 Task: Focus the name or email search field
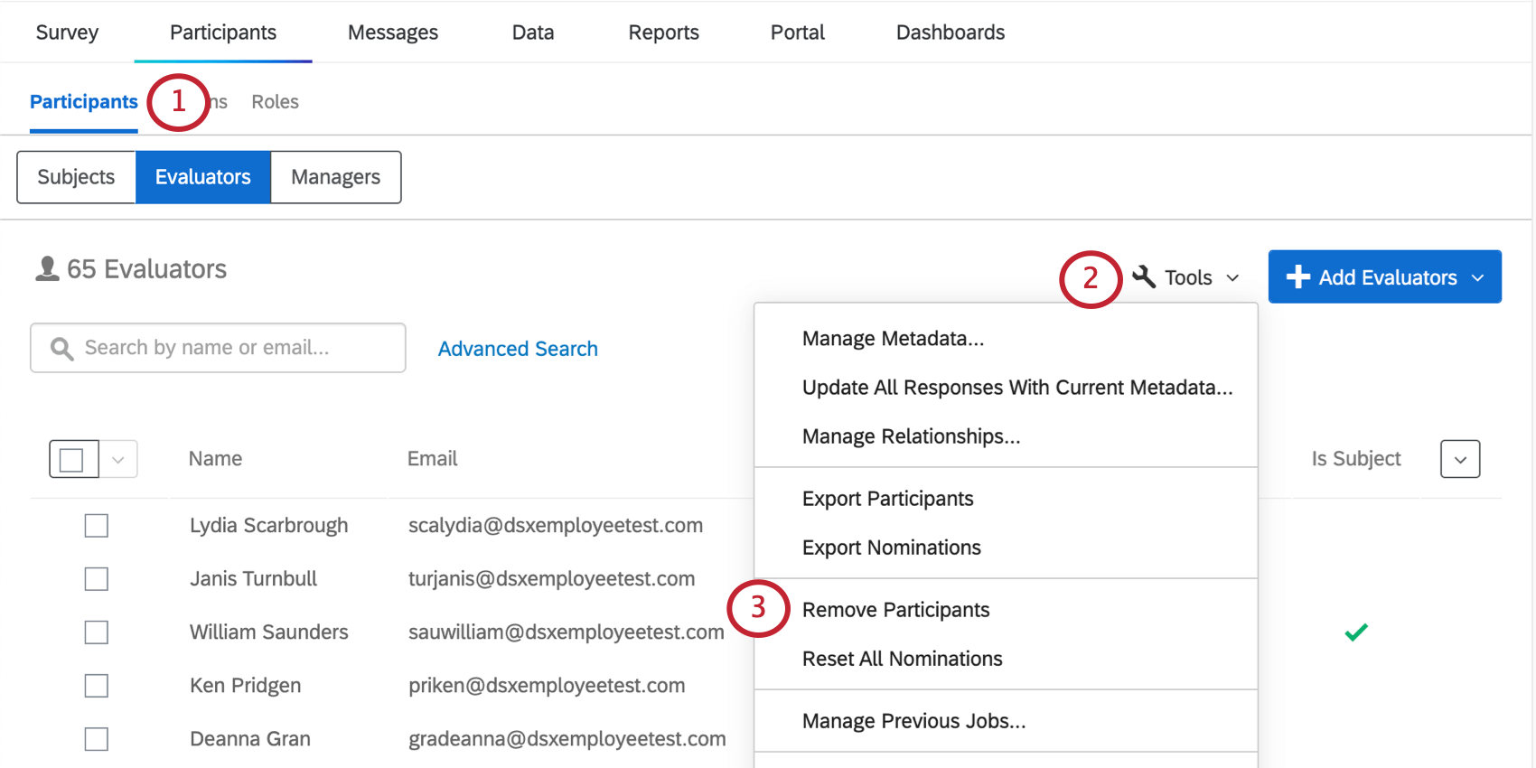[235, 348]
